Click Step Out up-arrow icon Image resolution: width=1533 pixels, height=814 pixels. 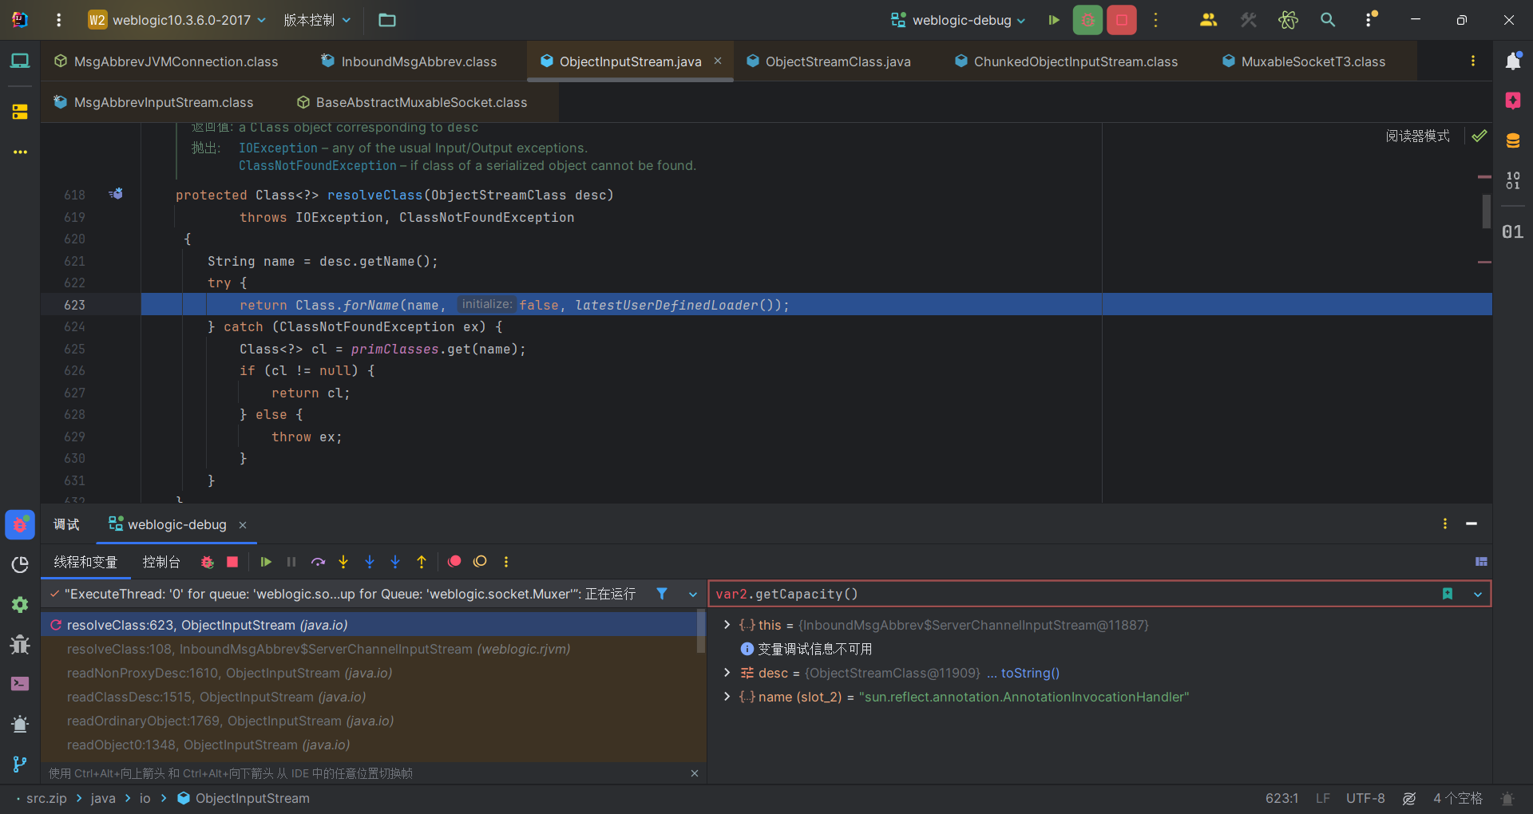422,562
